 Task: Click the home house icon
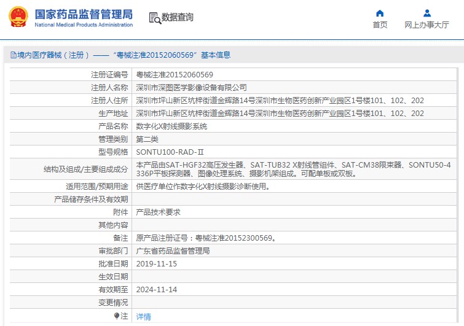(380, 13)
